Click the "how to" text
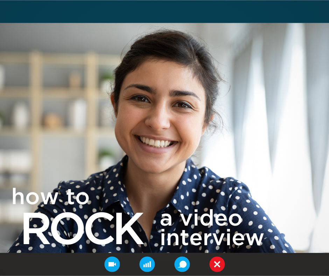The width and height of the screenshot is (329, 276). pos(51,196)
